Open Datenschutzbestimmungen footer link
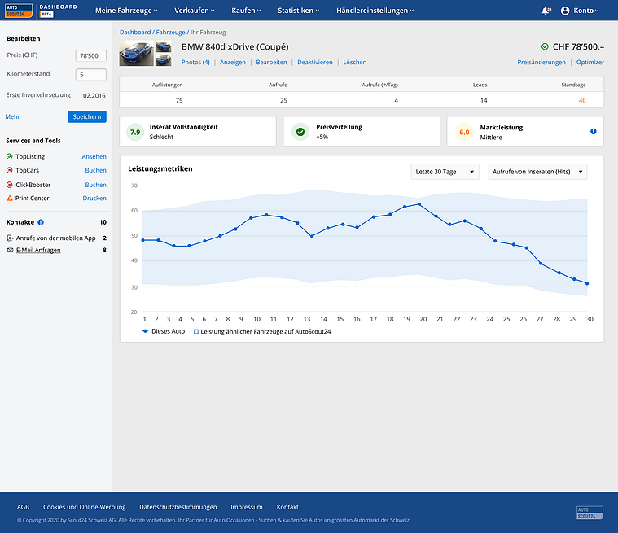 tap(178, 507)
